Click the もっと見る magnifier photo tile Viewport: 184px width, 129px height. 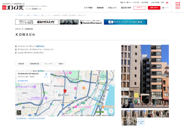(141, 122)
